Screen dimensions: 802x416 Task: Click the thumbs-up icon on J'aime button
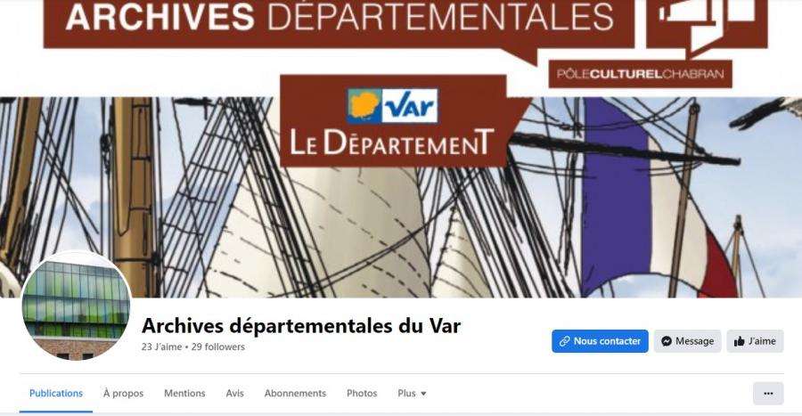(739, 341)
